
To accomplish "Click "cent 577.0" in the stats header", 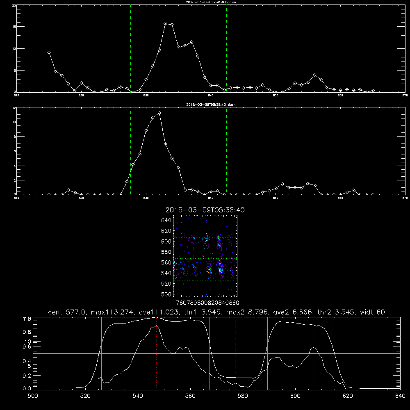I will [x=67, y=312].
